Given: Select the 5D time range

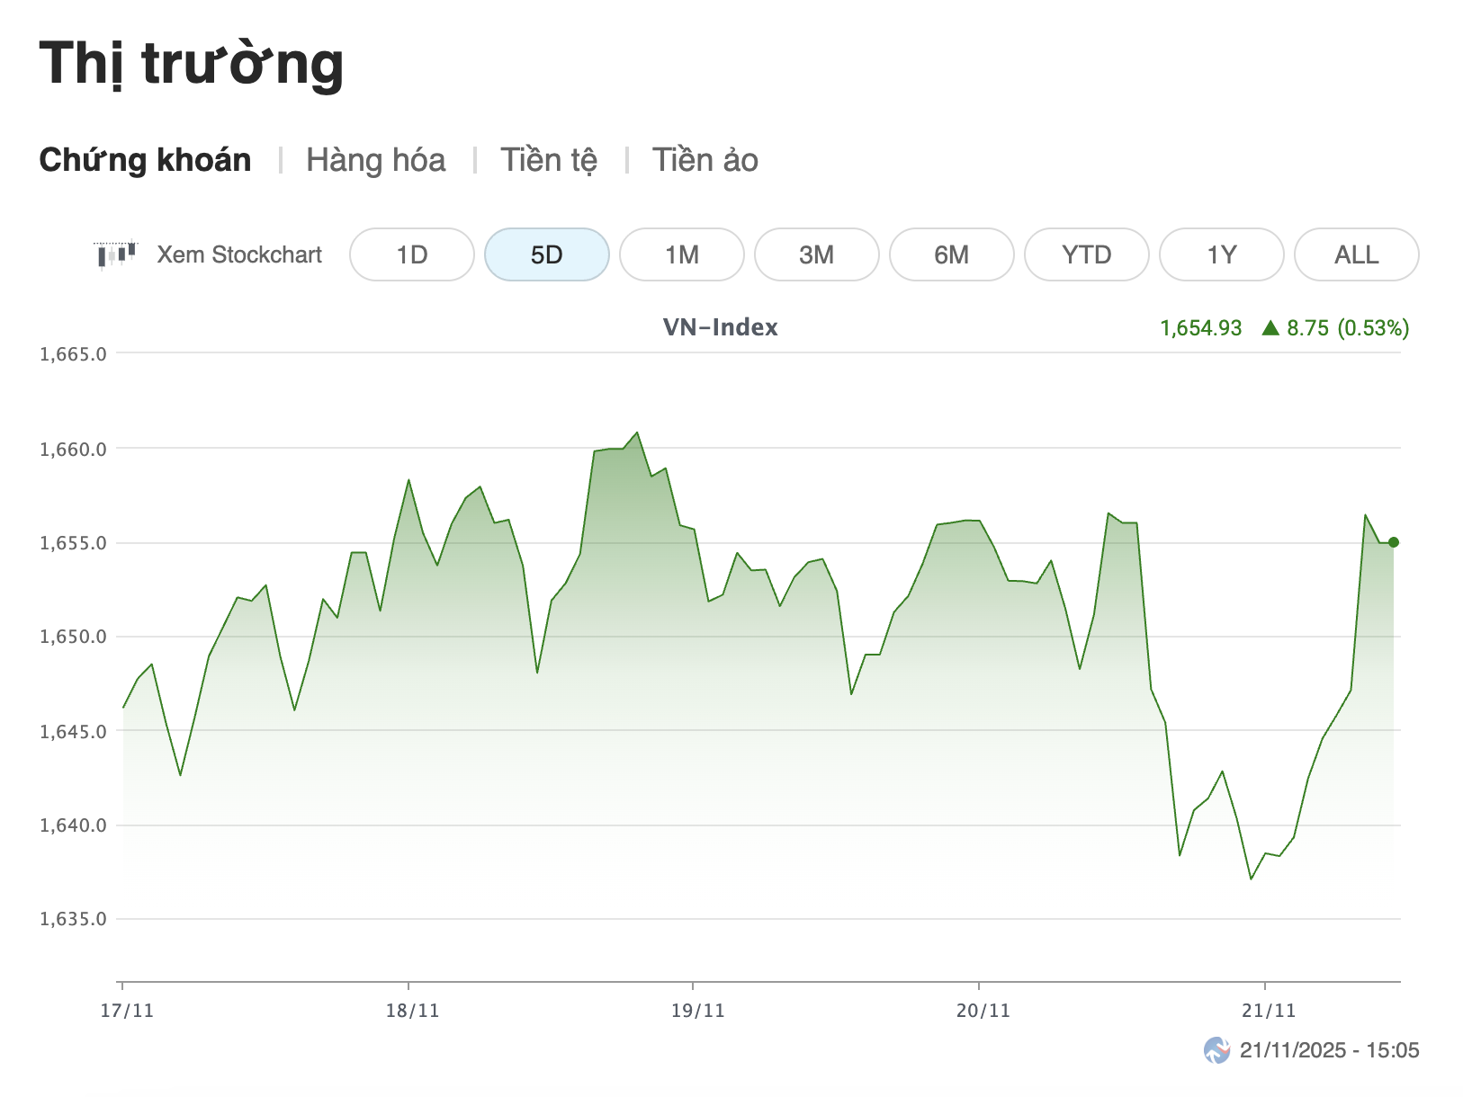Looking at the screenshot, I should coord(546,255).
